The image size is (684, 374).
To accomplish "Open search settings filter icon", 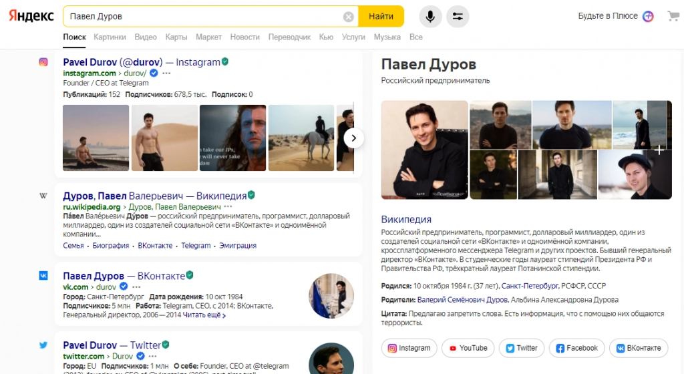I will click(458, 17).
